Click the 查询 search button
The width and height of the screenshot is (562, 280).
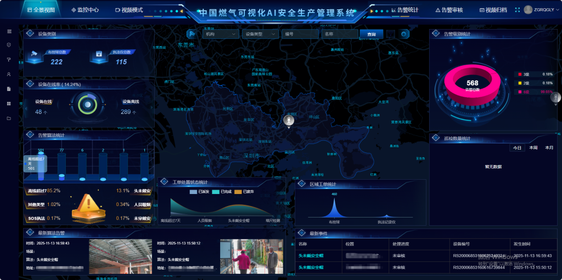[372, 34]
